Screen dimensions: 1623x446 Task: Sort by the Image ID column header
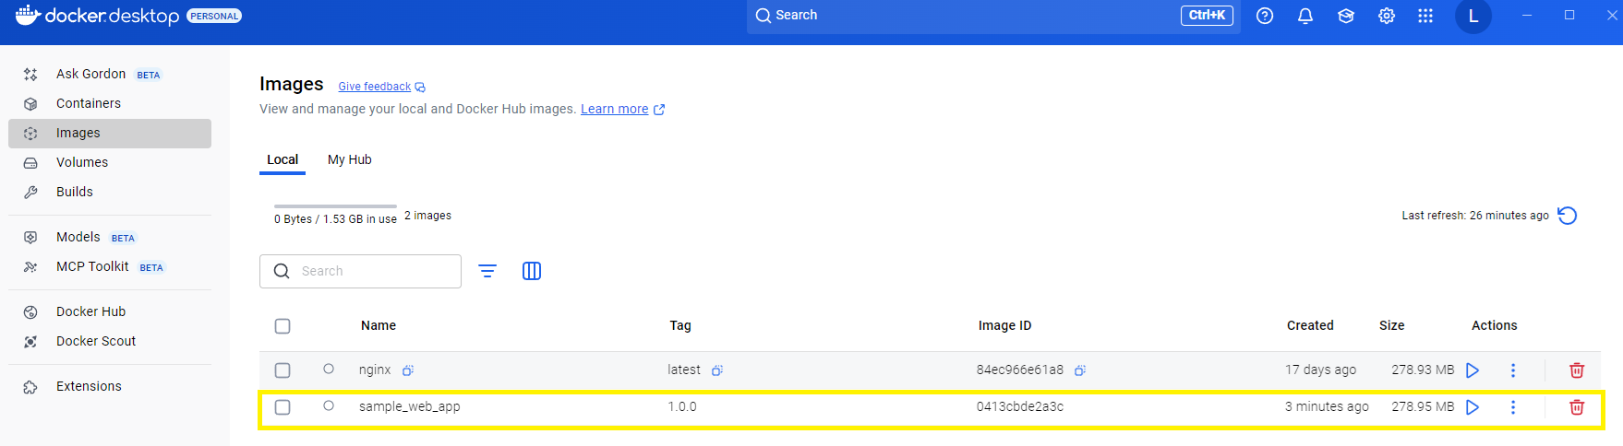[1005, 325]
